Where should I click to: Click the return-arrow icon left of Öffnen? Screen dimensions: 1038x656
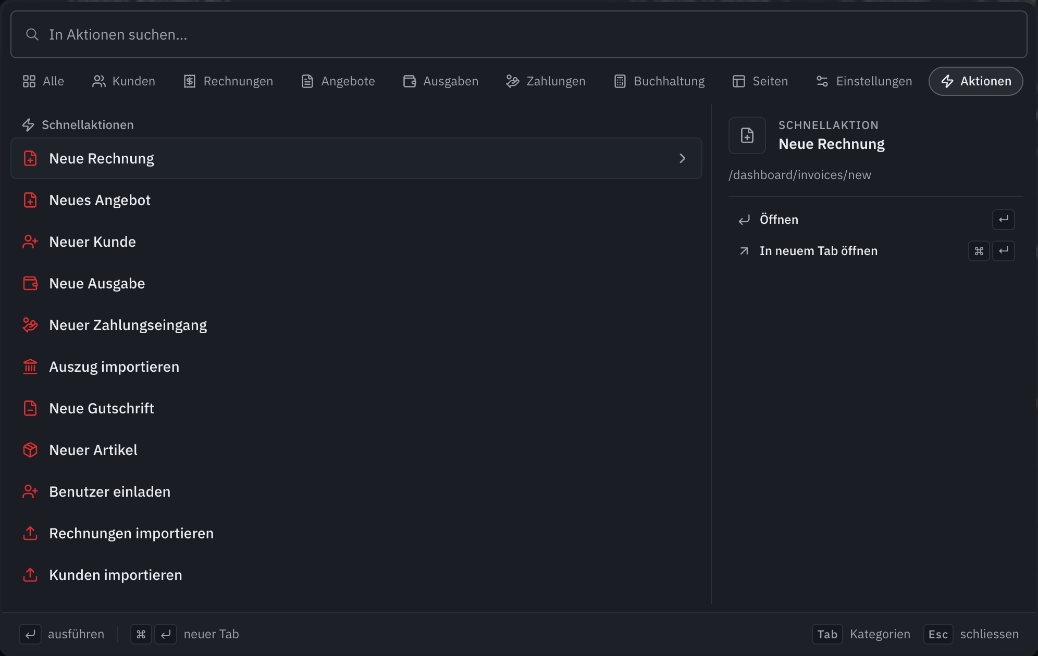click(744, 220)
